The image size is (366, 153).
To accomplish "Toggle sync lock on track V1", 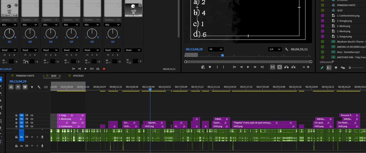I will [27, 126].
